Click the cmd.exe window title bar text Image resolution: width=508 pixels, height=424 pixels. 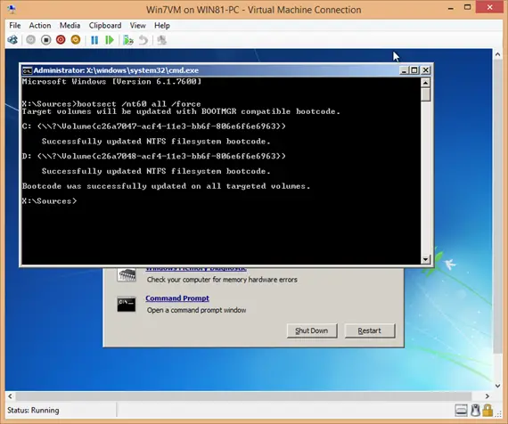(x=116, y=70)
